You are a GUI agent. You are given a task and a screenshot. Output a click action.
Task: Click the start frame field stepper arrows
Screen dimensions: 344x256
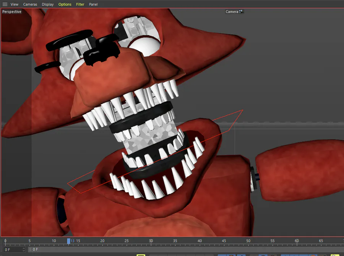pos(23,250)
